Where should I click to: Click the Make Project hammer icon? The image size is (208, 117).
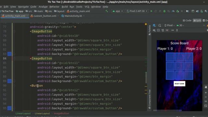click(107, 11)
